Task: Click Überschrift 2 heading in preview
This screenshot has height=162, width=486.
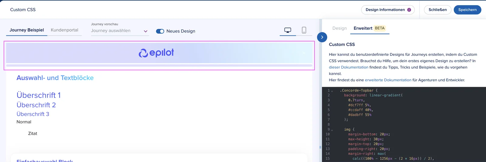Action: [36, 105]
